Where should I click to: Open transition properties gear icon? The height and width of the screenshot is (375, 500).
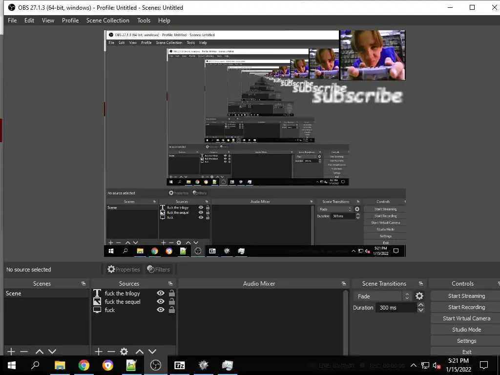pos(419,296)
